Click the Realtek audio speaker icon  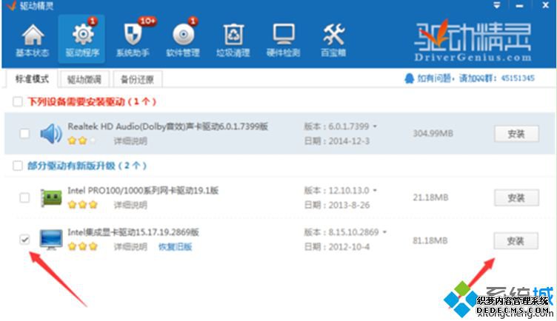[51, 134]
